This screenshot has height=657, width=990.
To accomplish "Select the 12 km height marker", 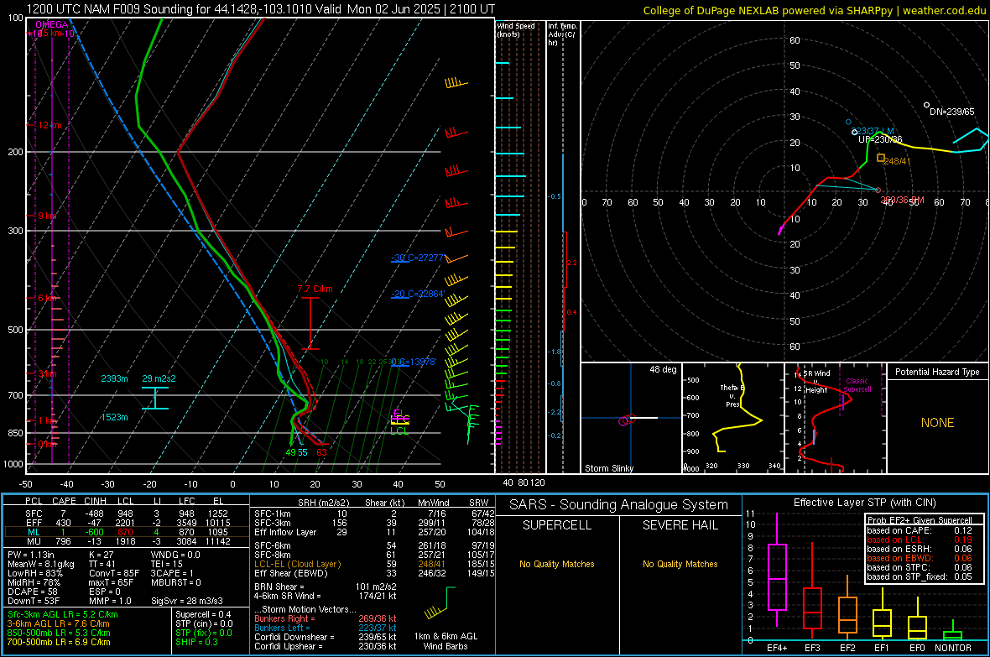I will pos(49,125).
